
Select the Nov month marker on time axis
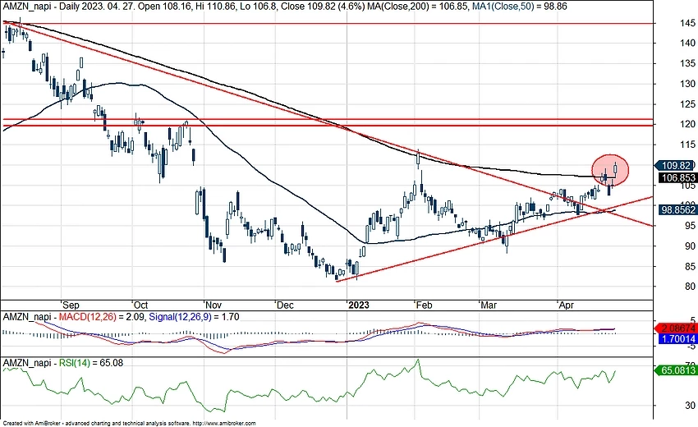click(213, 304)
